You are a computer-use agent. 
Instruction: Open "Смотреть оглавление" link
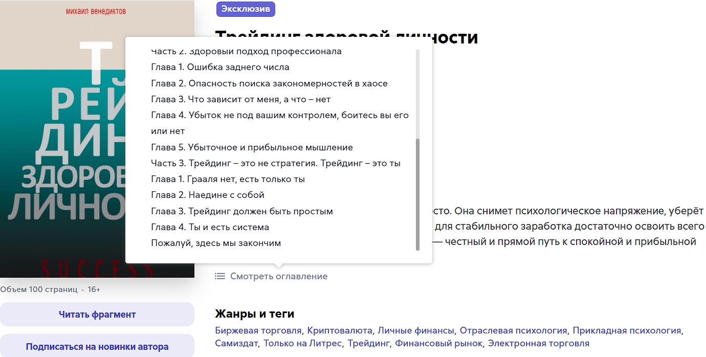(277, 276)
